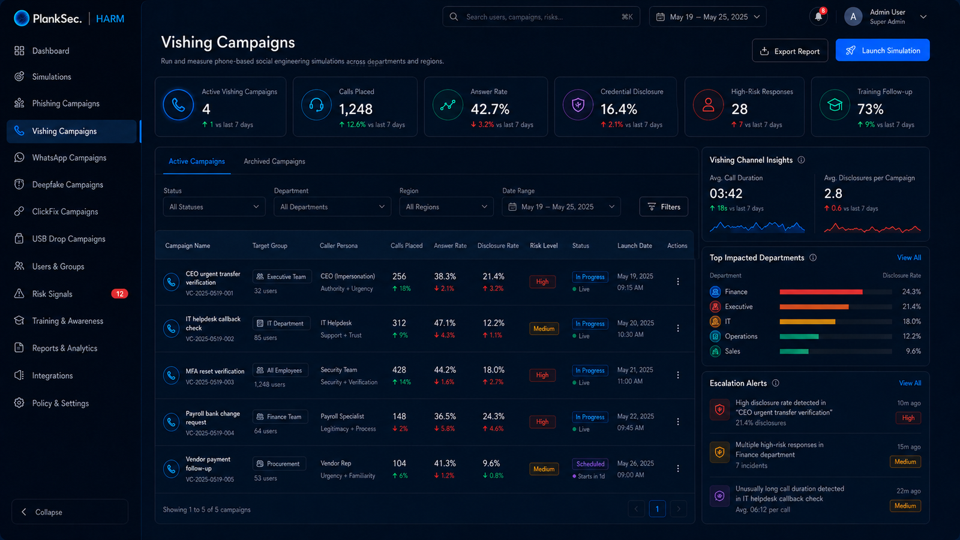This screenshot has width=960, height=540.
Task: Click the Admin User avatar
Action: pos(853,17)
